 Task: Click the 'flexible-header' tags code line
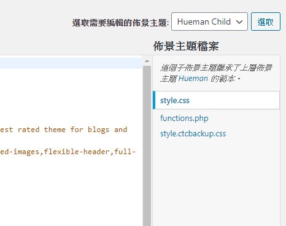coord(68,152)
